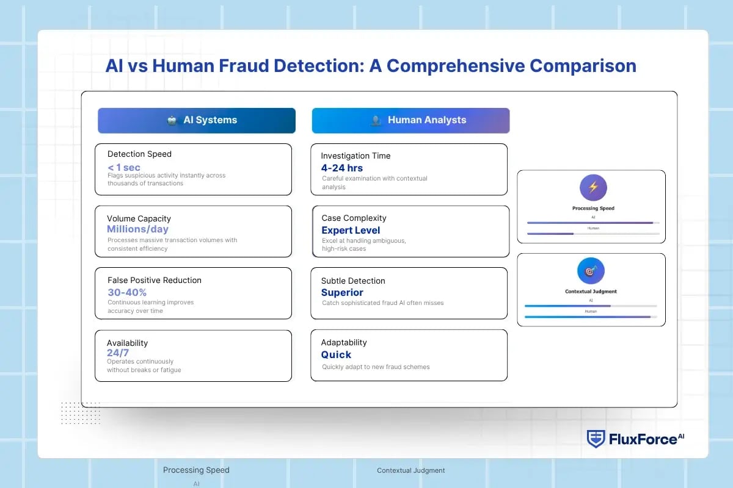Click the target icon for Contextual Judgment
This screenshot has width=733, height=488.
point(590,271)
